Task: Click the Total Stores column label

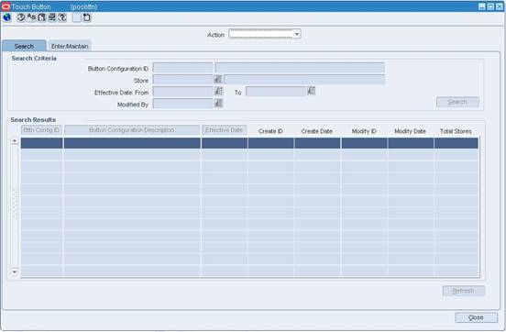Action: tap(456, 131)
